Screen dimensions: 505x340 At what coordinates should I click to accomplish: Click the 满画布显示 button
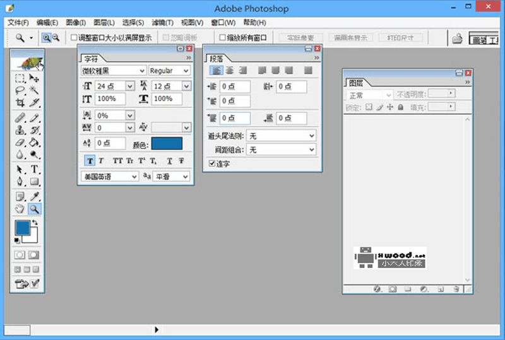(x=350, y=38)
